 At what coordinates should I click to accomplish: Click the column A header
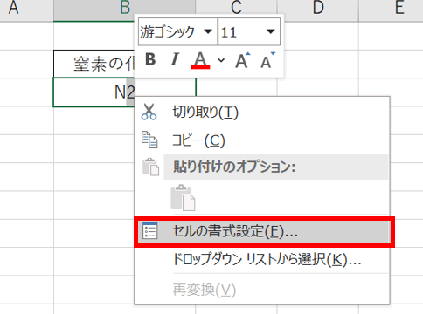point(14,8)
